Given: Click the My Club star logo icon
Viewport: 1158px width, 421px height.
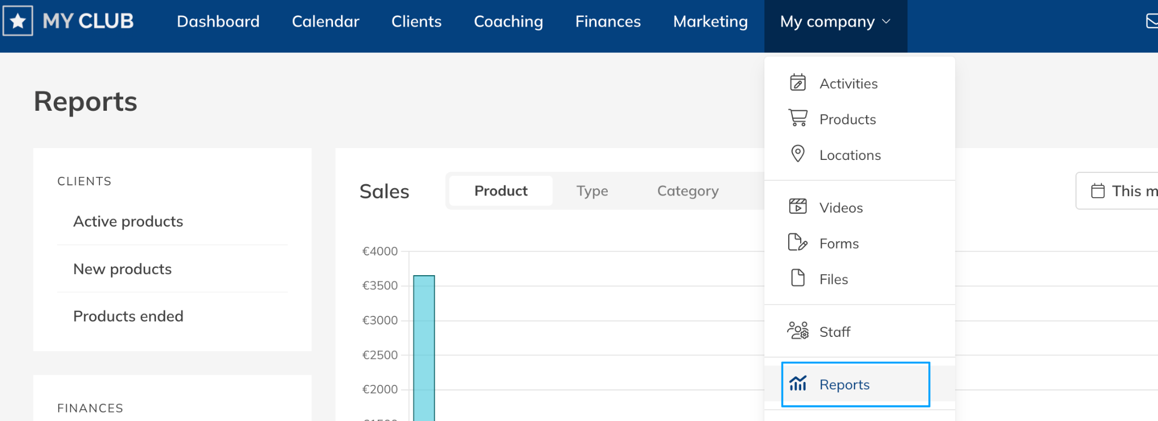Looking at the screenshot, I should (x=18, y=21).
